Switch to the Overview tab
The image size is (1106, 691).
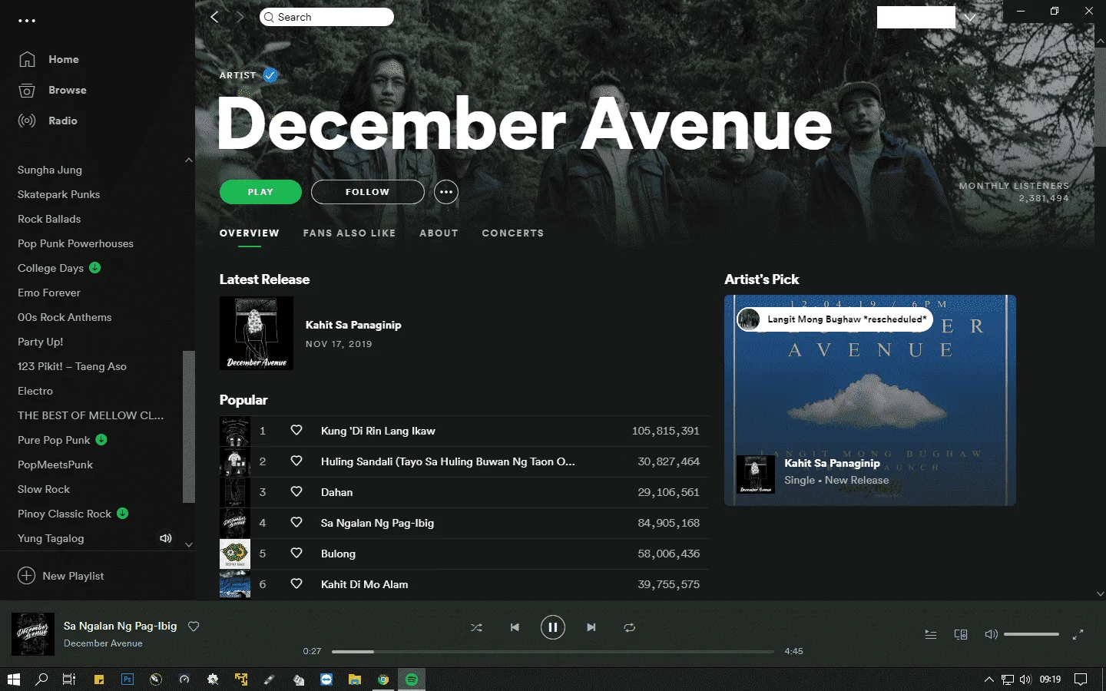250,233
